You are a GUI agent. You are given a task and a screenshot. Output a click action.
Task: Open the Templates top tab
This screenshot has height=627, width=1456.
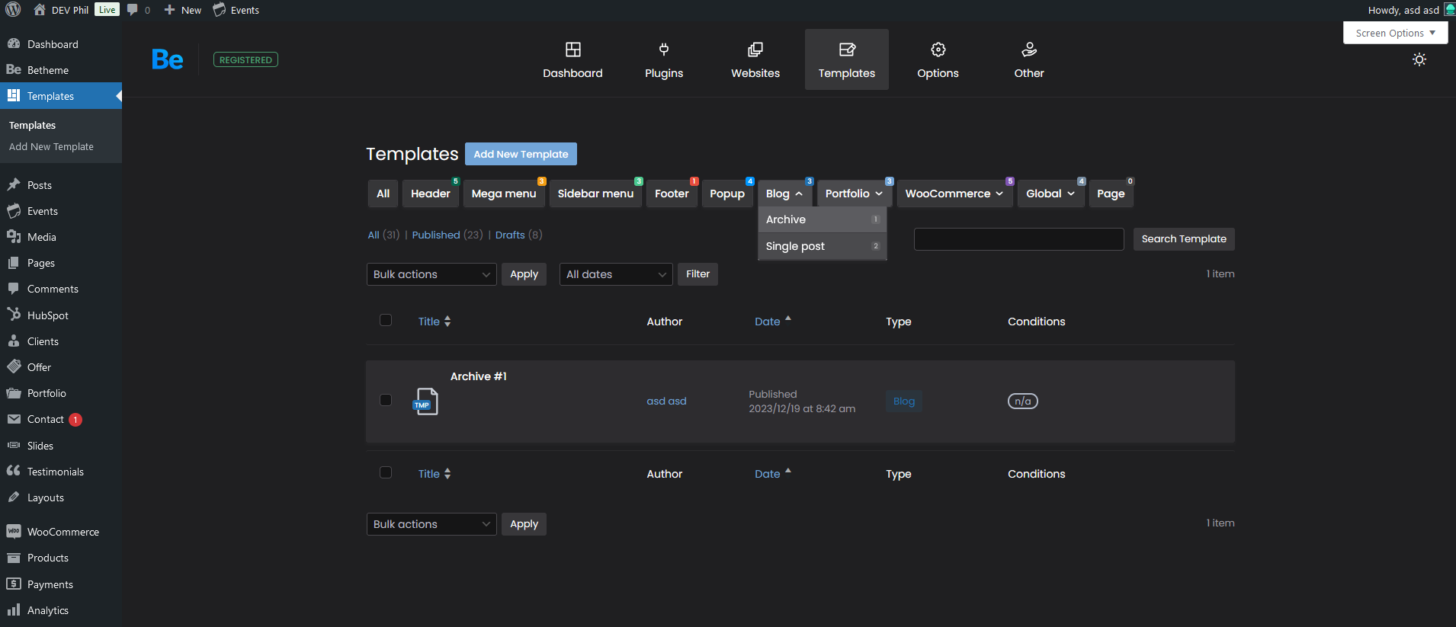(x=847, y=59)
